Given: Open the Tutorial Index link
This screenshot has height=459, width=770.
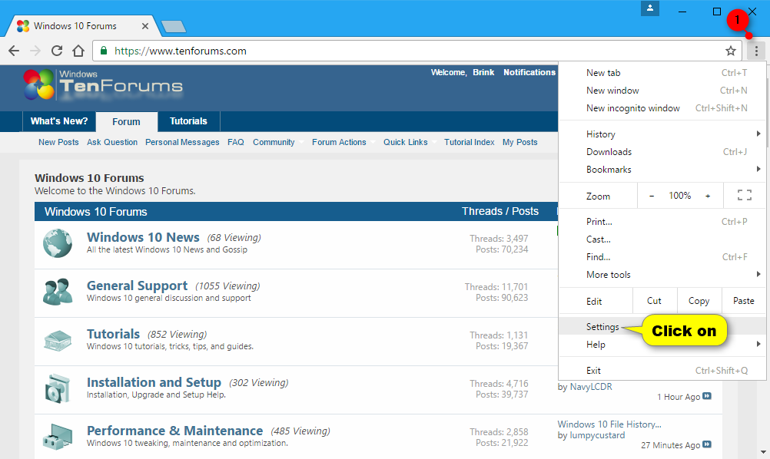Looking at the screenshot, I should [469, 142].
